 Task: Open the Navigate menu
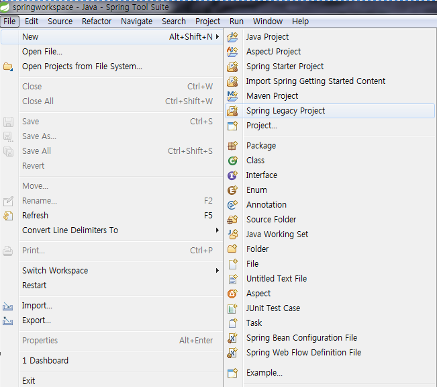click(x=136, y=21)
